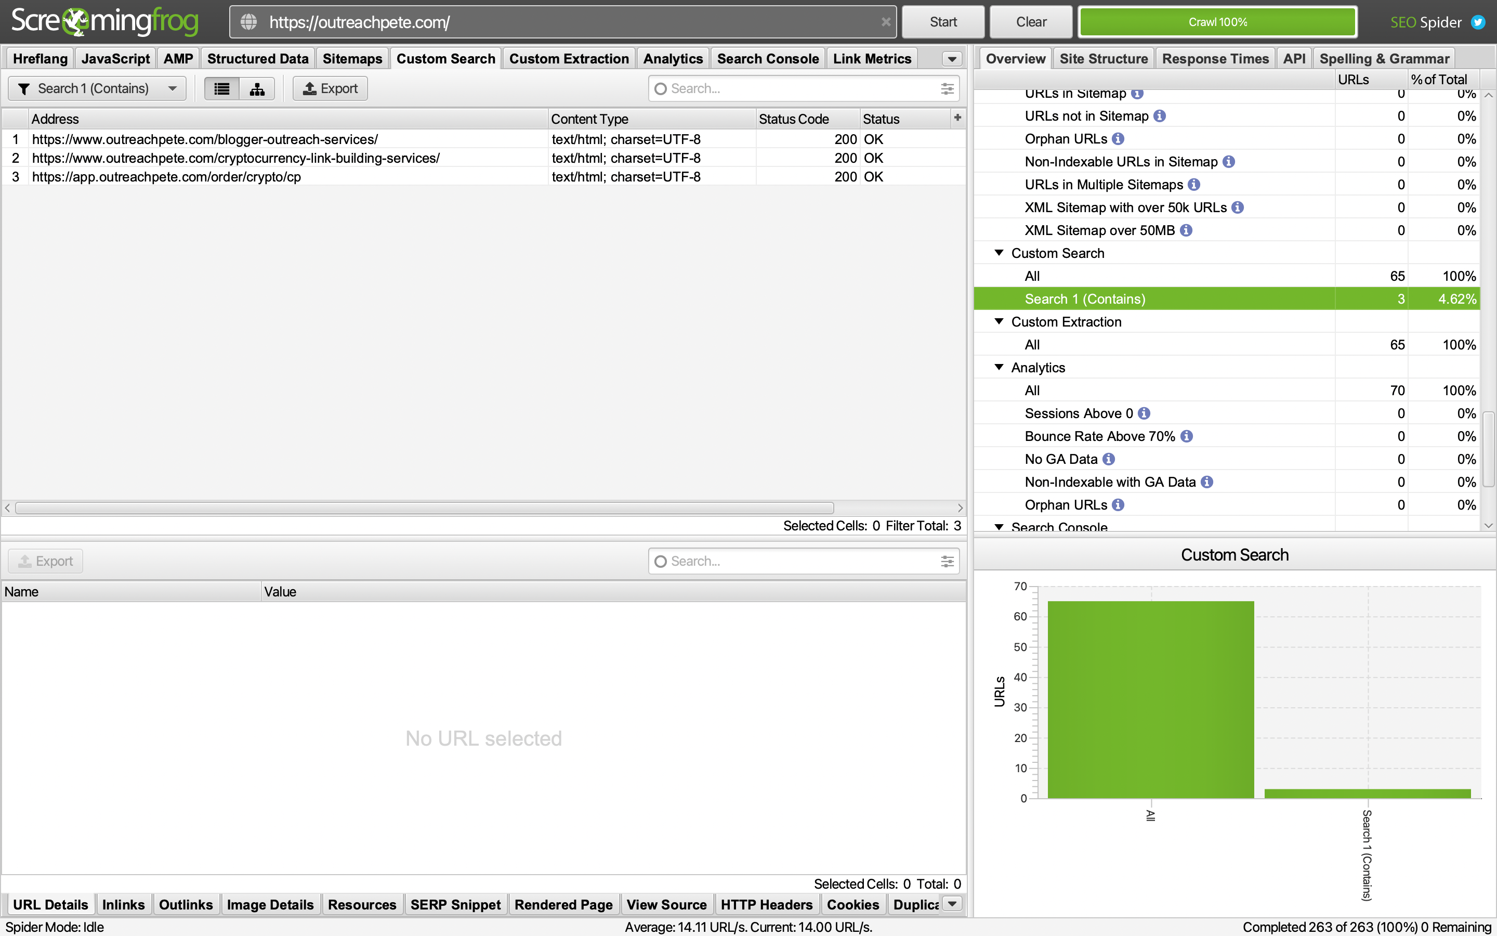Switch to the Spelling & Grammar tab
The height and width of the screenshot is (936, 1497).
pos(1384,59)
